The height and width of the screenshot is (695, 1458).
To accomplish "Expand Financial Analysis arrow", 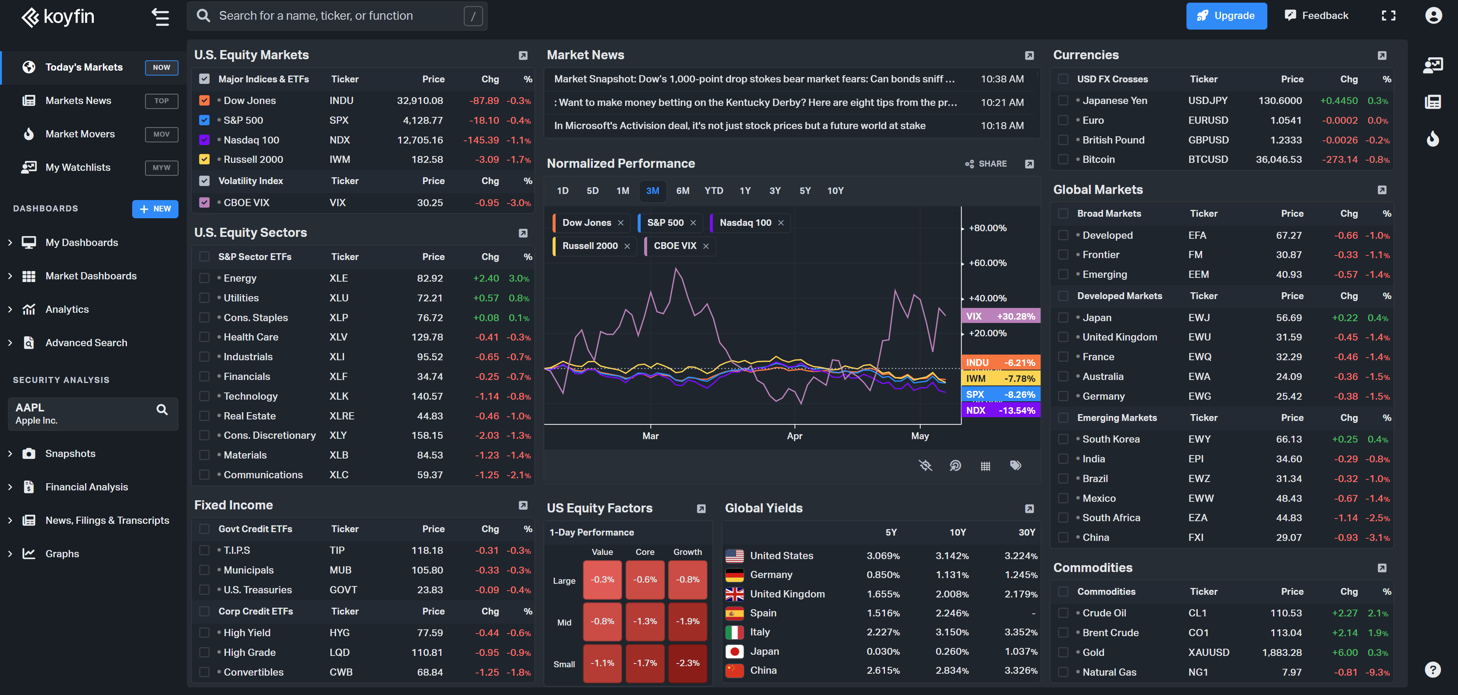I will pyautogui.click(x=9, y=487).
